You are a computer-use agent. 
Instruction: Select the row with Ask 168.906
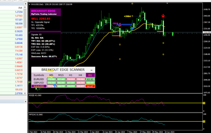(12, 24)
